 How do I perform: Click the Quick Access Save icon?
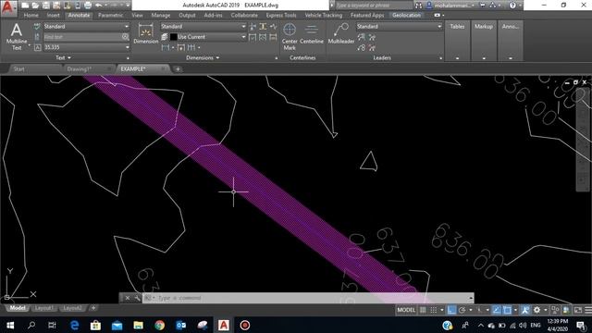(45, 6)
